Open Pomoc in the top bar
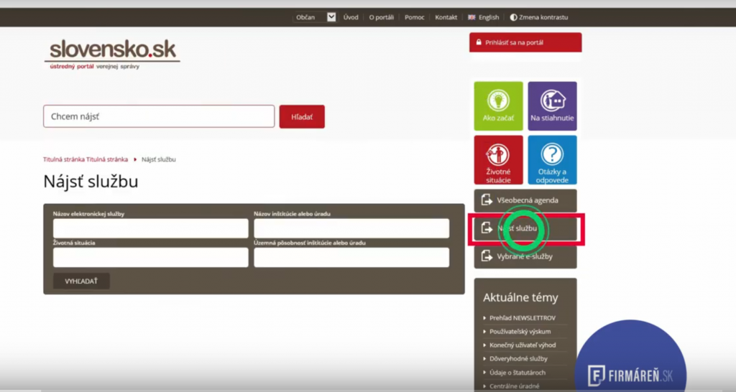The width and height of the screenshot is (736, 392). coord(415,17)
